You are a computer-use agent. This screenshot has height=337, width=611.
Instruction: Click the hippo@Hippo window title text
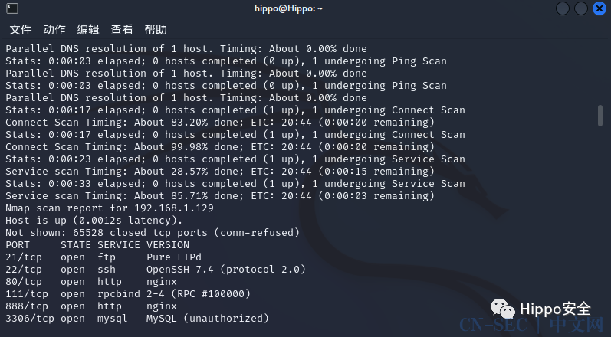pyautogui.click(x=288, y=8)
